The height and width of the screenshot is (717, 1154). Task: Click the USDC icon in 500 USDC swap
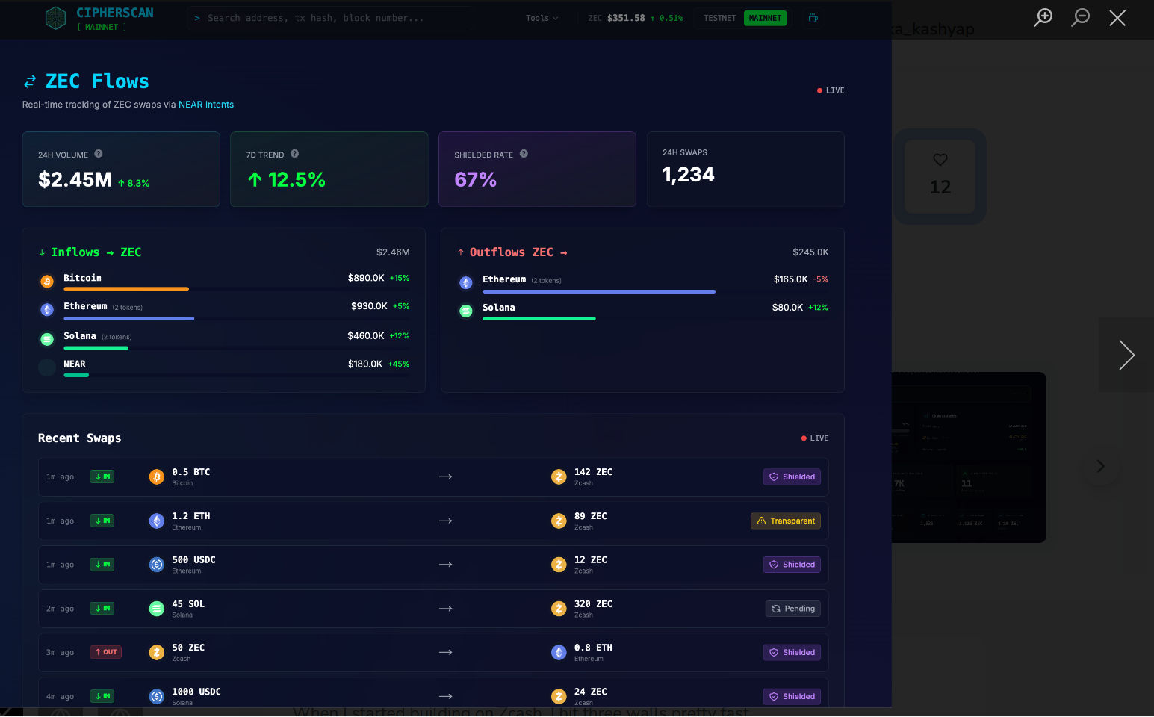pos(157,565)
